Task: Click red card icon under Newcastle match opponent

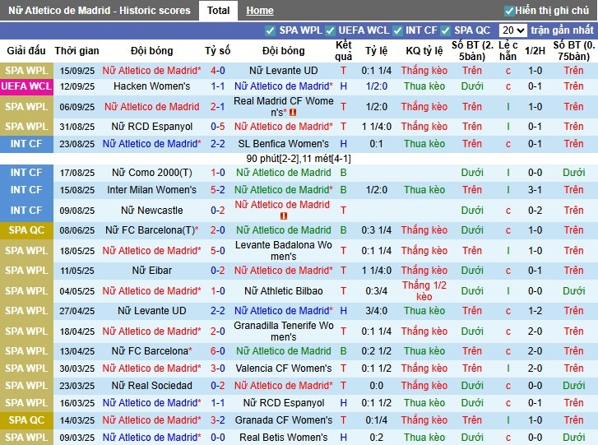Action: tap(284, 216)
